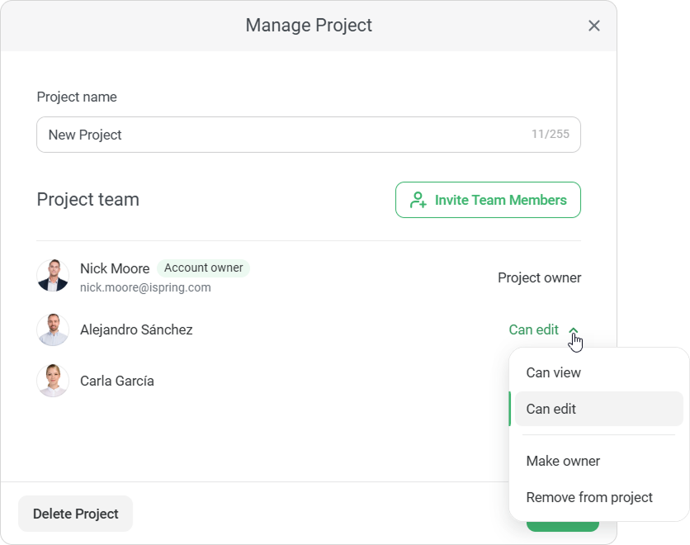The image size is (690, 545).
Task: Click the 11/255 character counter
Action: (550, 134)
